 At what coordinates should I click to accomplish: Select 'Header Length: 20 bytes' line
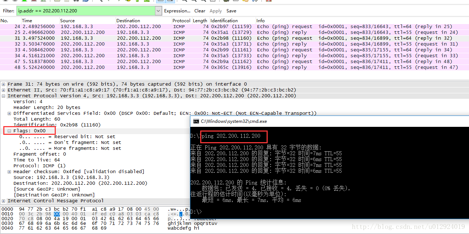(47, 108)
